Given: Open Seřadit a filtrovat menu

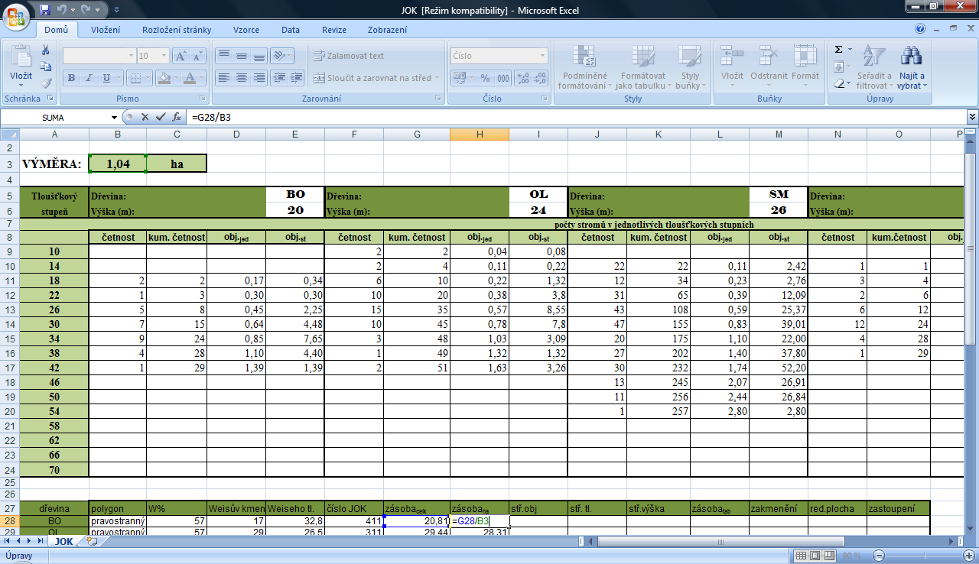Looking at the screenshot, I should 873,67.
